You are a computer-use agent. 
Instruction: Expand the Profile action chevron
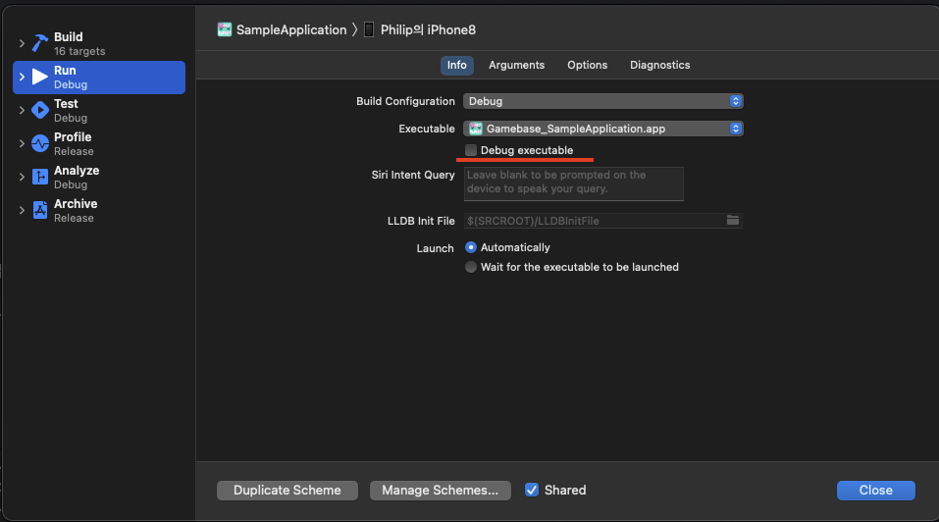pos(22,143)
